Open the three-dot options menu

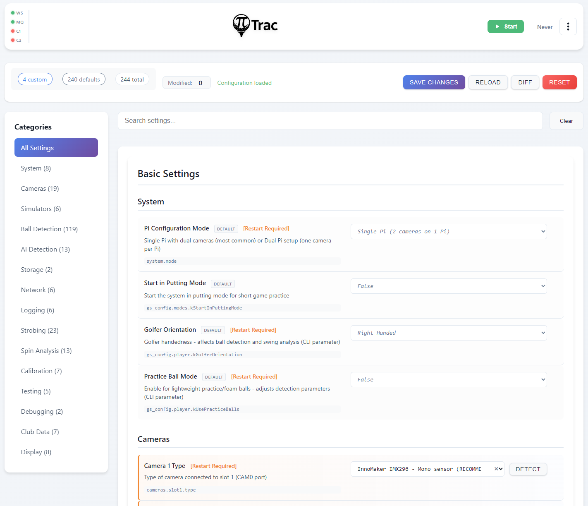568,26
